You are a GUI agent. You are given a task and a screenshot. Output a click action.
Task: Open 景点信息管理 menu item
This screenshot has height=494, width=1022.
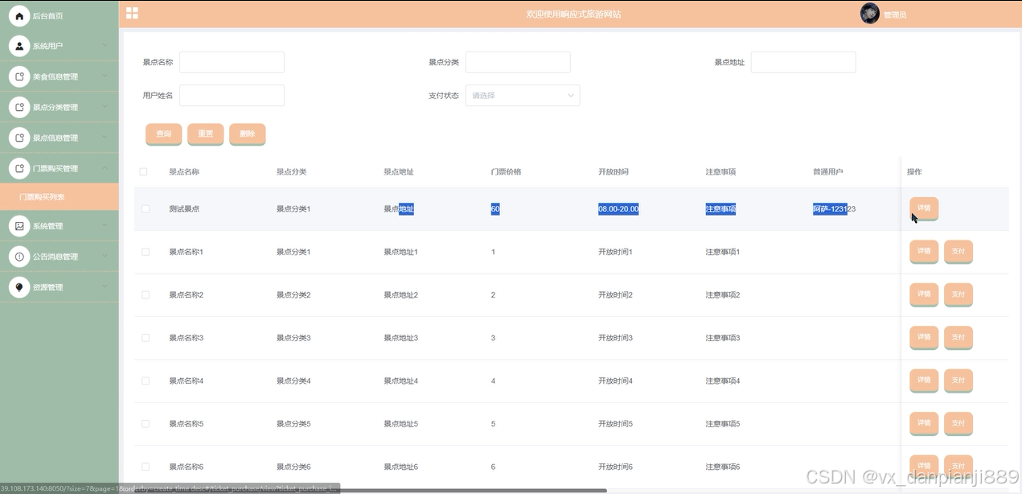60,138
